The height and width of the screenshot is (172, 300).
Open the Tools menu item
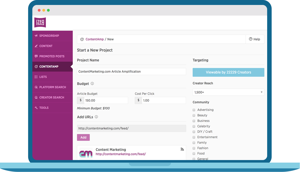53,108
